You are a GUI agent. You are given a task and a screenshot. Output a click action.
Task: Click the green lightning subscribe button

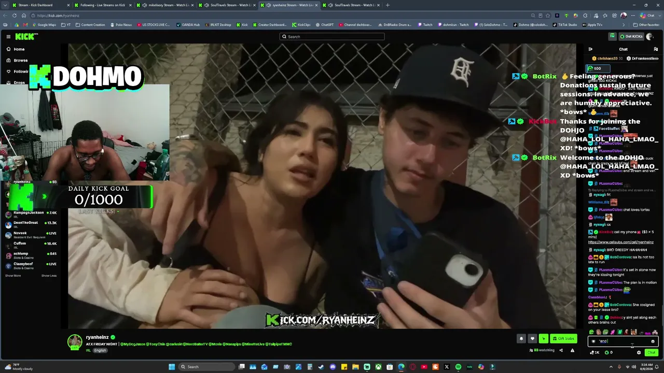click(x=543, y=339)
